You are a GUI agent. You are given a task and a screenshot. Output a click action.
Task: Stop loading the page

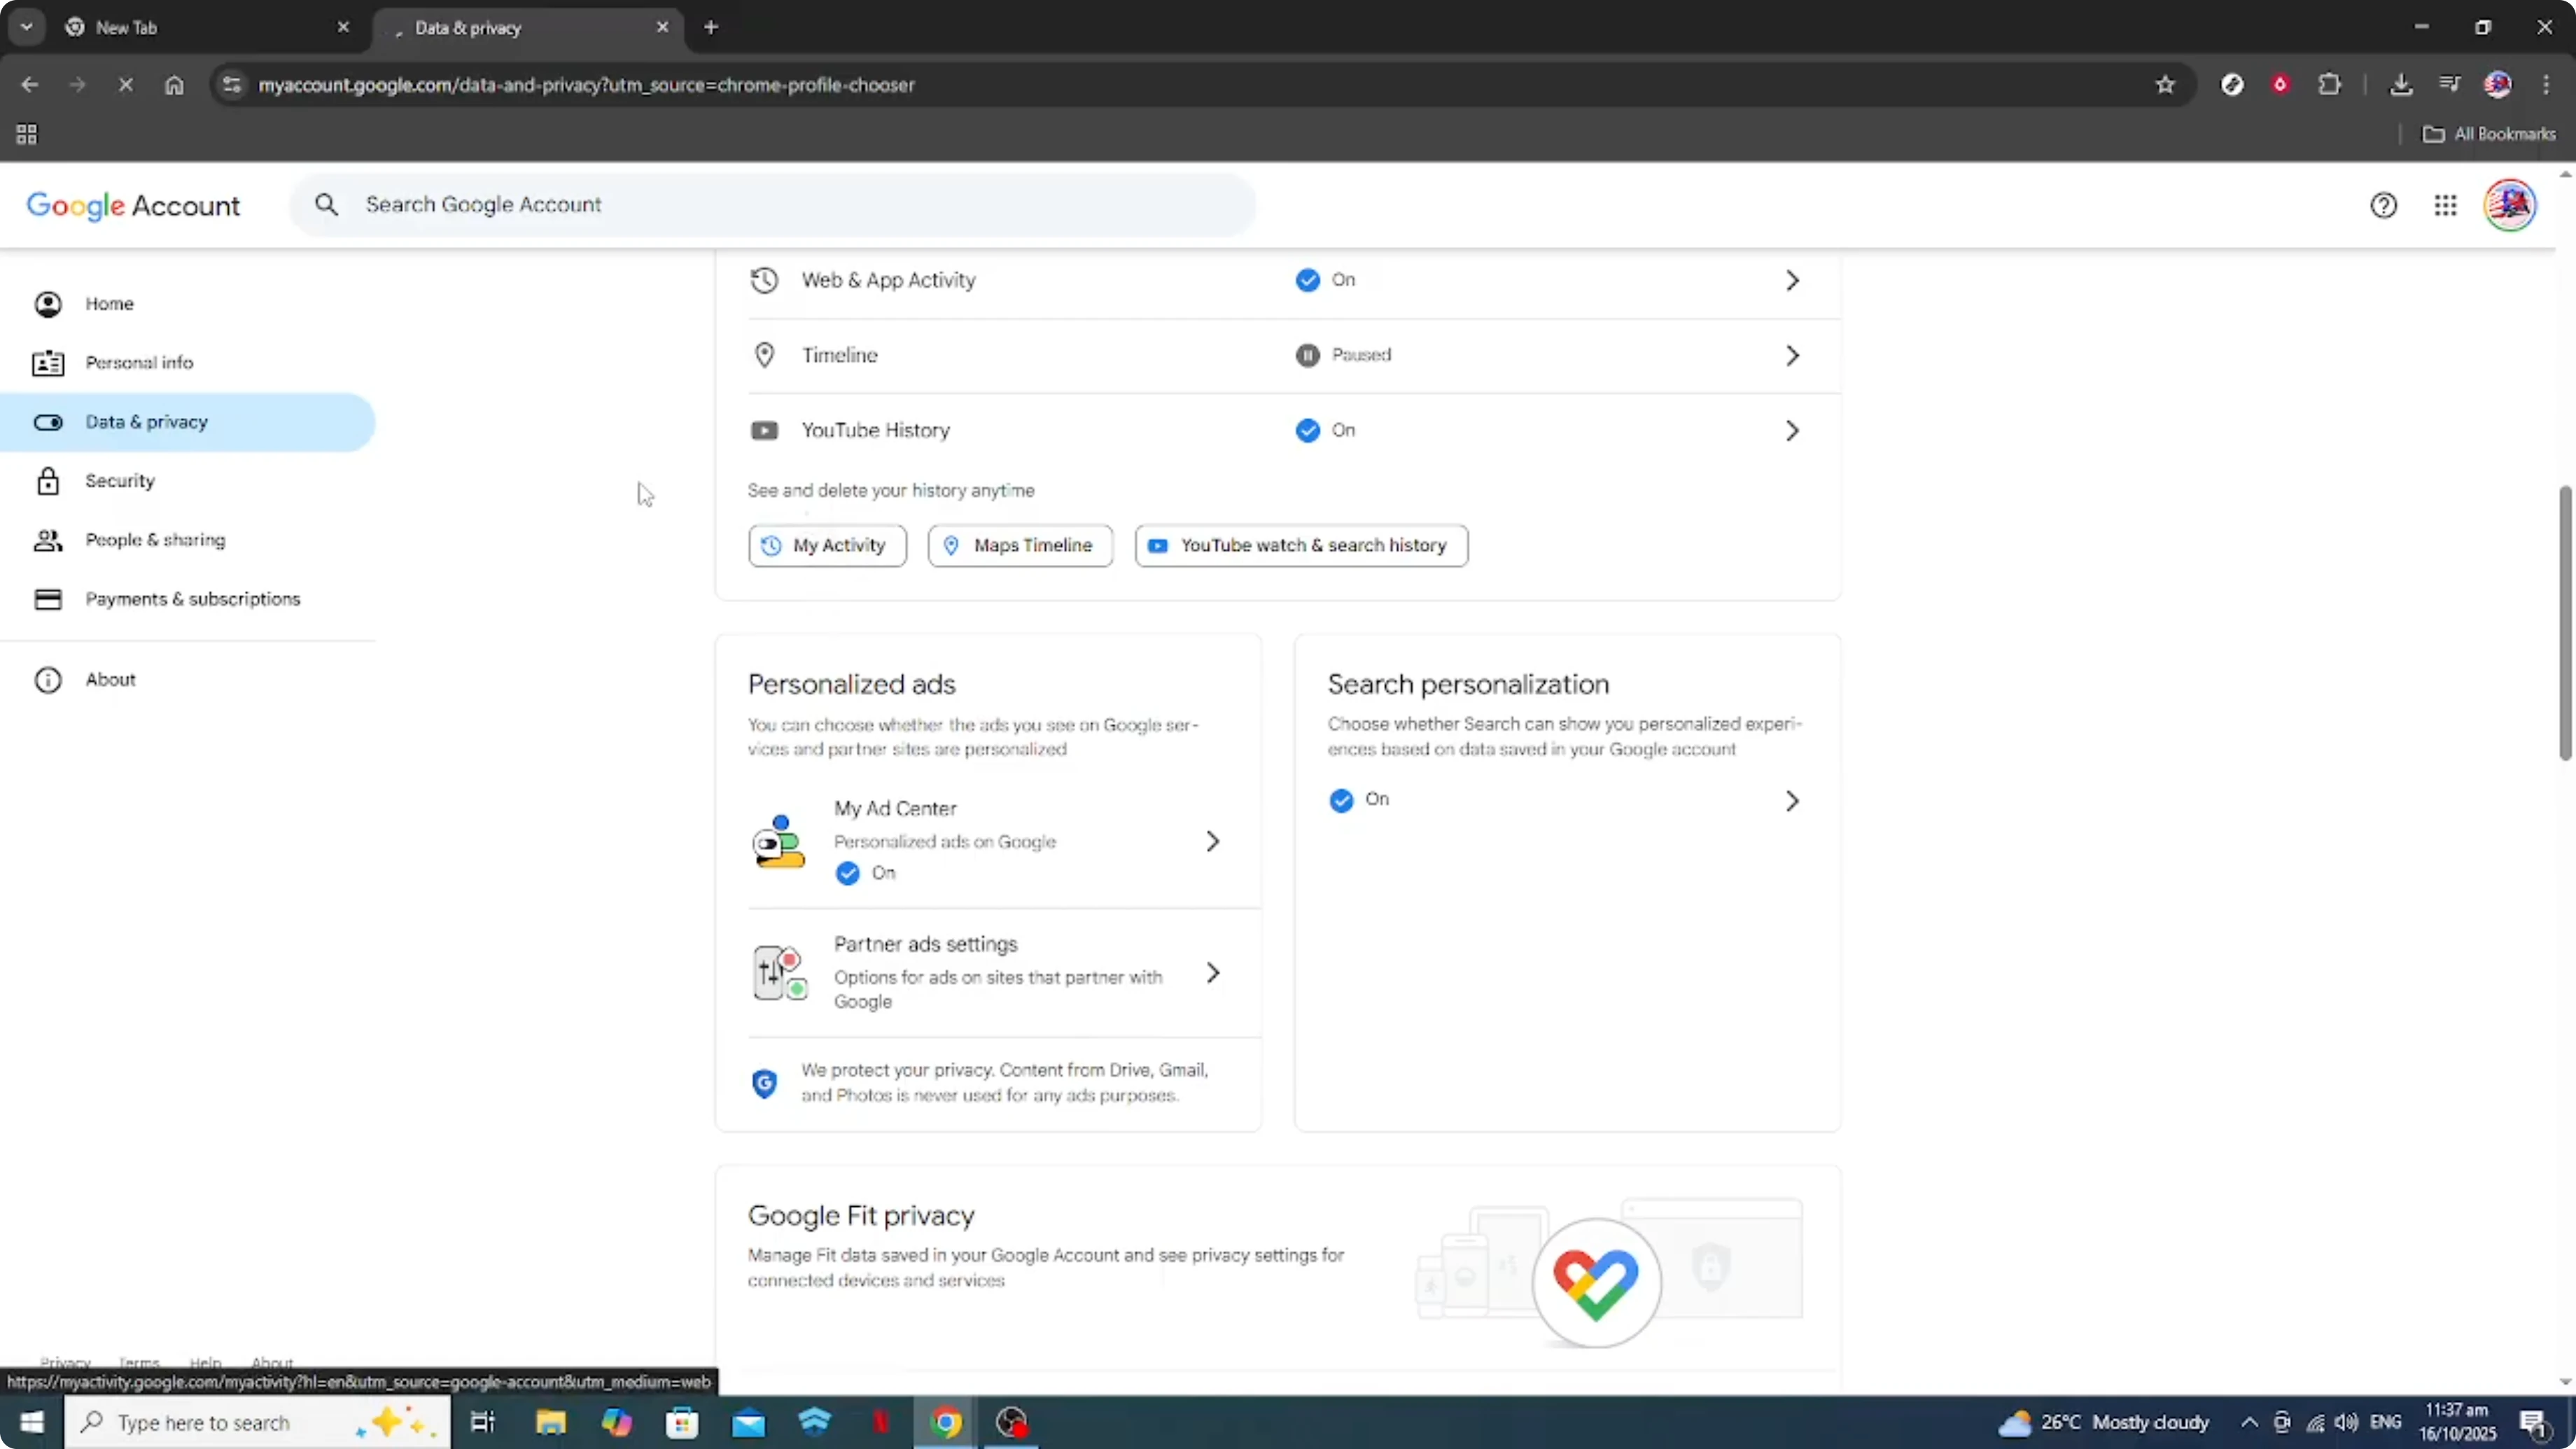point(125,85)
